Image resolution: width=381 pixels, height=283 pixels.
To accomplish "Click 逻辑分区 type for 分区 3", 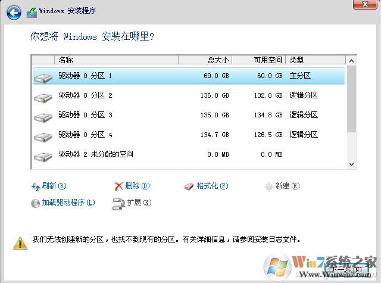I will point(304,115).
